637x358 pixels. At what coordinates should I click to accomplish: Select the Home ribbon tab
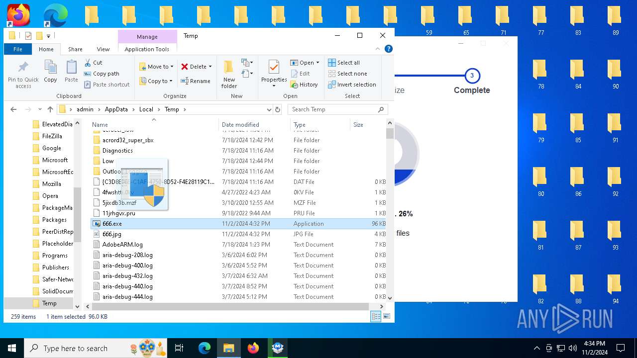tap(46, 49)
